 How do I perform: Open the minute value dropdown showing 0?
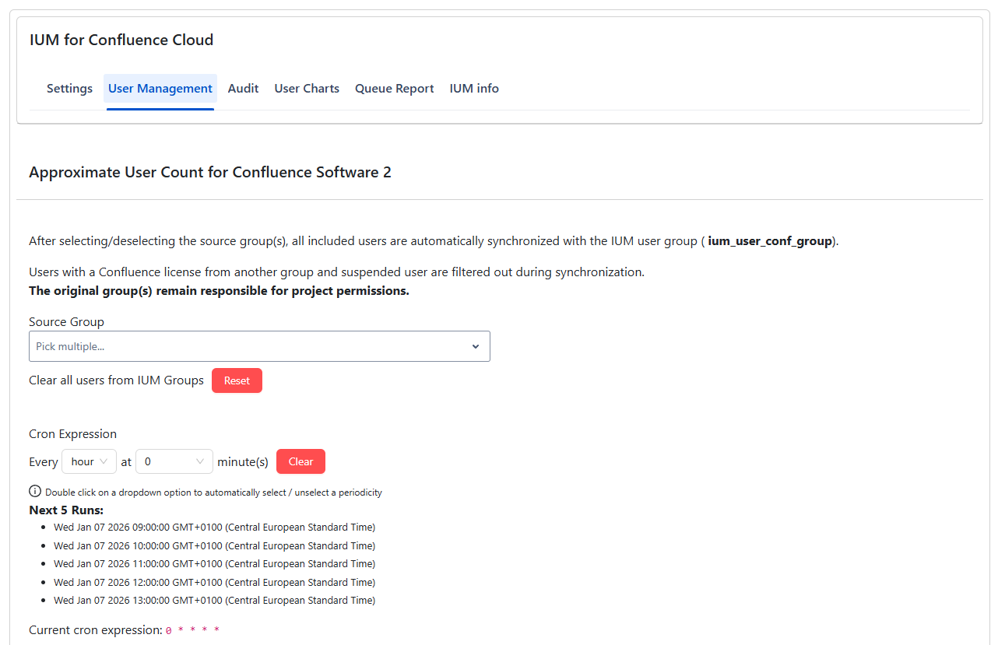174,461
